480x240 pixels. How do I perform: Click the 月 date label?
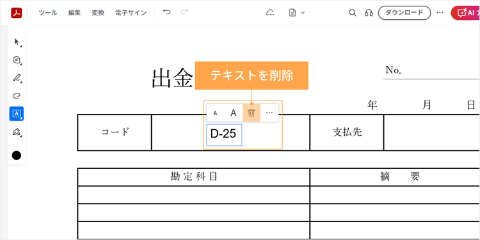pyautogui.click(x=427, y=105)
